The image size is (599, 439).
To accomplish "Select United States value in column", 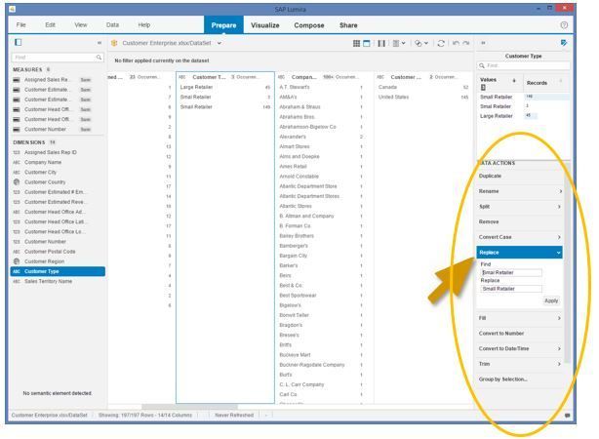I will (423, 97).
